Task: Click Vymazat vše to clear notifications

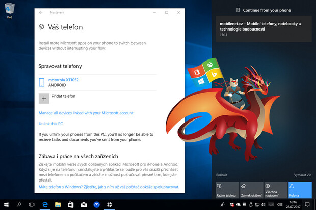Action: point(303,175)
